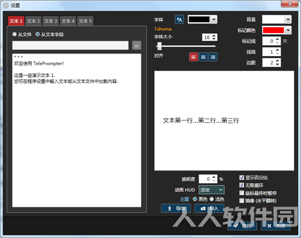Decrease the 边距 value
Screen dimensions: 301x238
point(278,64)
